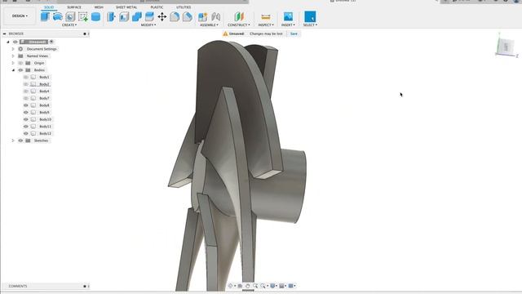Click the Create Form tool icon
Image resolution: width=522 pixels, height=294 pixels.
[58, 16]
